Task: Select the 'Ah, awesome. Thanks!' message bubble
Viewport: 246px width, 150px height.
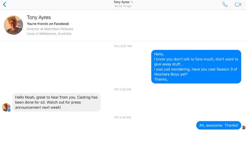Action: coord(219,125)
